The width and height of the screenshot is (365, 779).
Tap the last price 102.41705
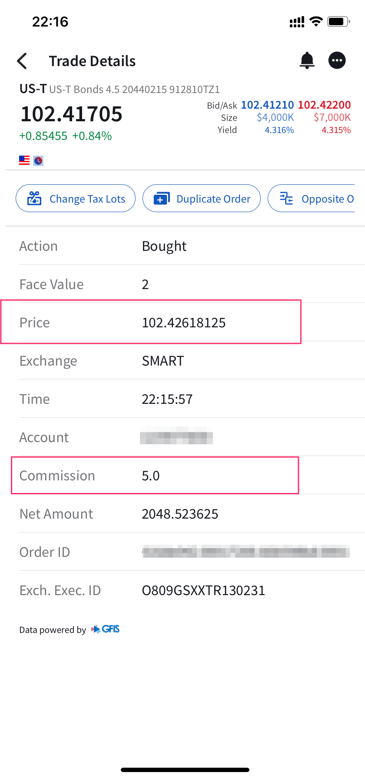(72, 114)
